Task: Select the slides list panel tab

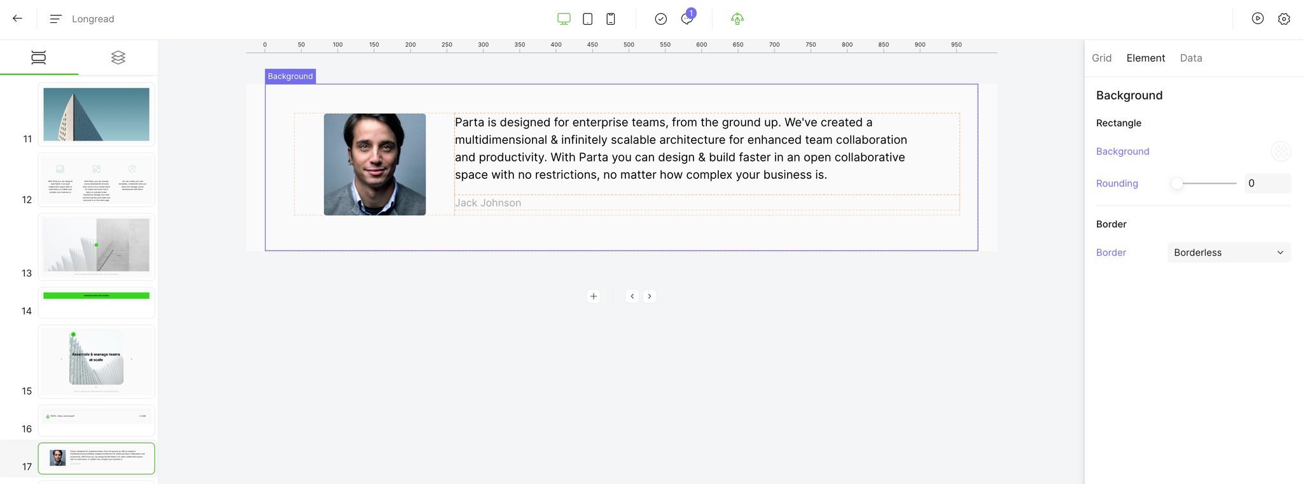Action: (39, 58)
